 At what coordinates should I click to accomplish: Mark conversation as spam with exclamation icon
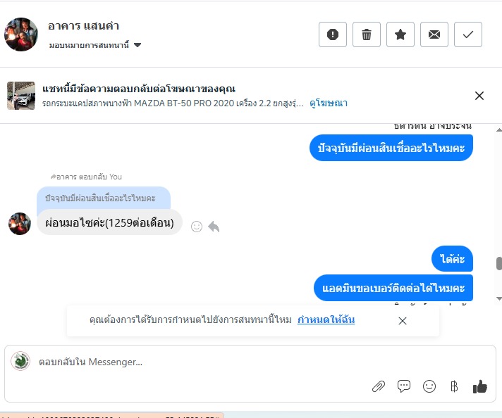tap(333, 34)
